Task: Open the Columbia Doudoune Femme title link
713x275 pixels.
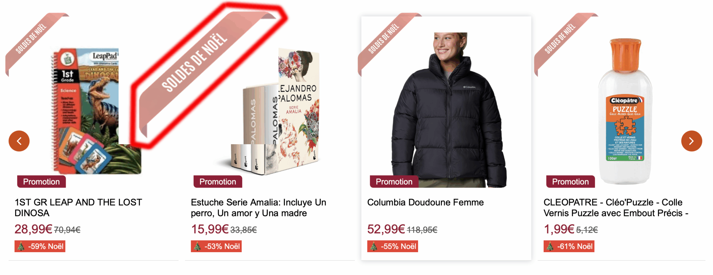Action: 425,202
